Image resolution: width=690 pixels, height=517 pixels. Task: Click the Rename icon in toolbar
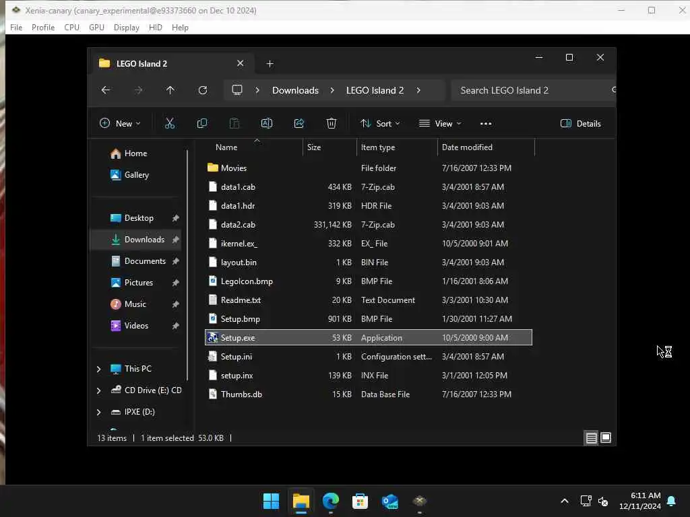(x=267, y=124)
